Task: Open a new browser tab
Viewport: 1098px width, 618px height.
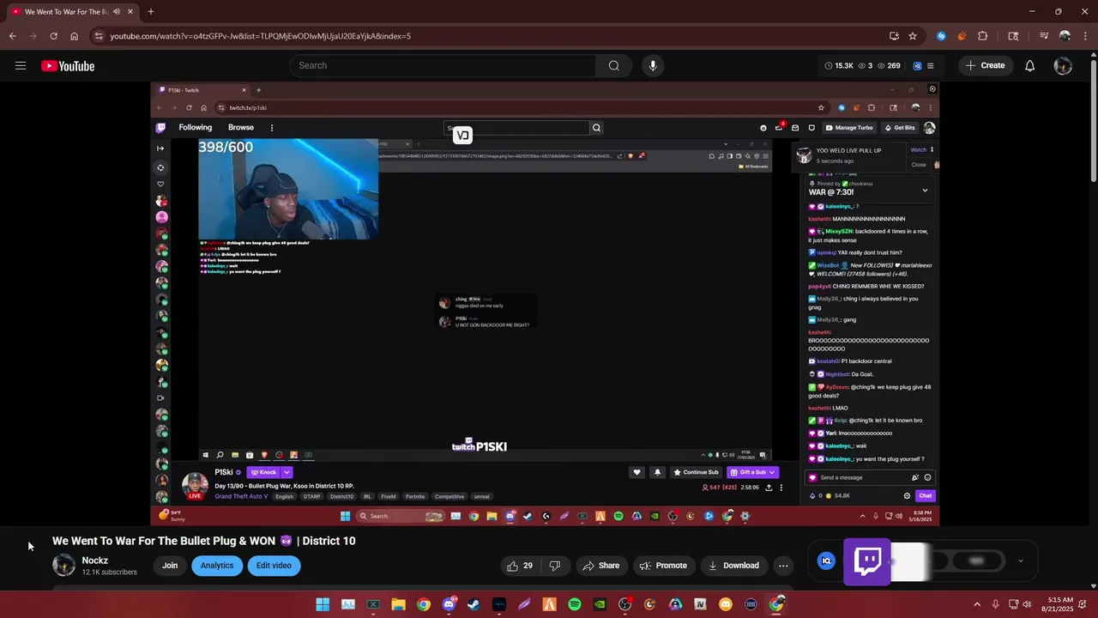Action: (150, 12)
